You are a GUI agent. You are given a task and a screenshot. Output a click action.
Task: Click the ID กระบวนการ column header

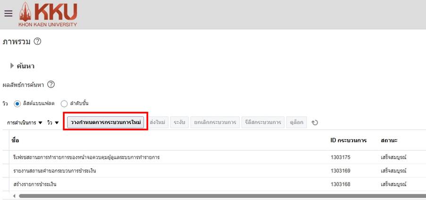pos(349,141)
